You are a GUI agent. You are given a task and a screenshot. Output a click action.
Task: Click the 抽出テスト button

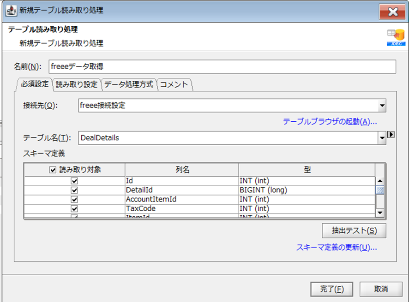[354, 231]
